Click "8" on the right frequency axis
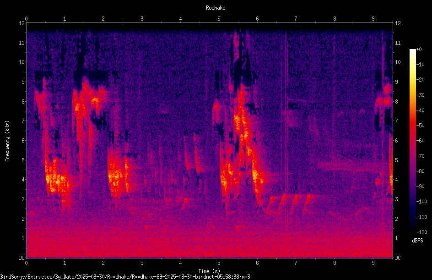 pyautogui.click(x=396, y=102)
